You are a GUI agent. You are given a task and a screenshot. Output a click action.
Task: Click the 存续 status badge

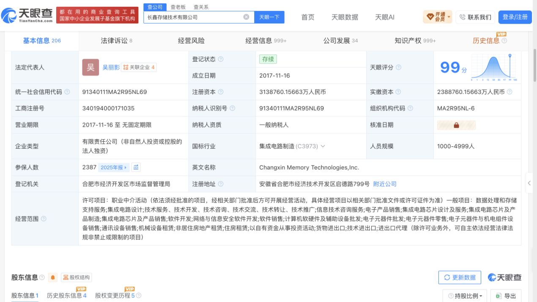(268, 59)
